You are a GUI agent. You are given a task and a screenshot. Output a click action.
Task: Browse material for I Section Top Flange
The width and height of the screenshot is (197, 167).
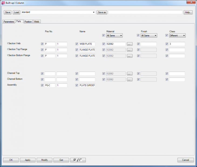pos(130,50)
